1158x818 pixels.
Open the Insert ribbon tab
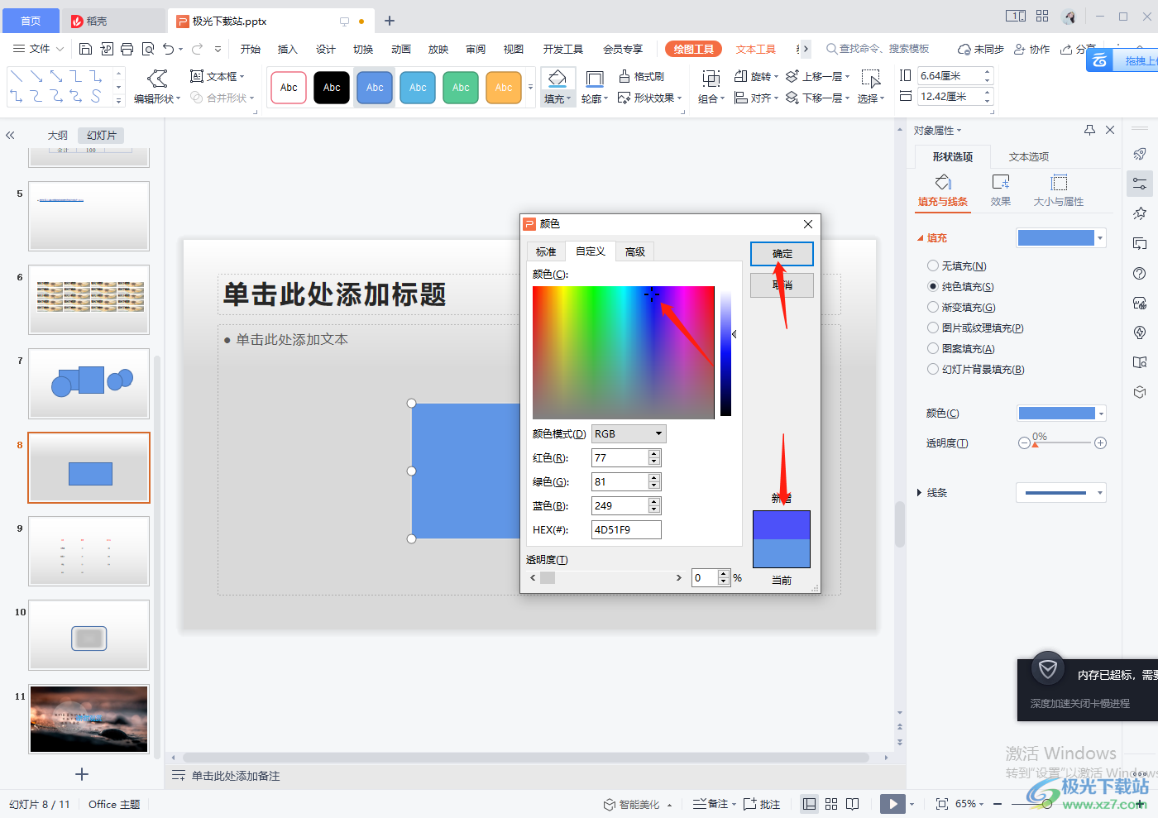point(287,49)
